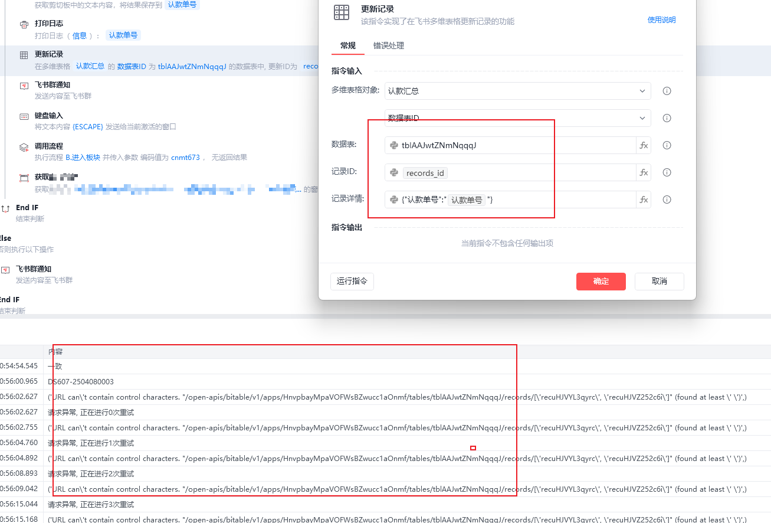The width and height of the screenshot is (771, 523).
Task: Click the 认款汇总 link in 更新记录 step
Action: [90, 67]
